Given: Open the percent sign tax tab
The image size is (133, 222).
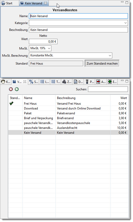Looking at the screenshot, I should click(x=34, y=82).
